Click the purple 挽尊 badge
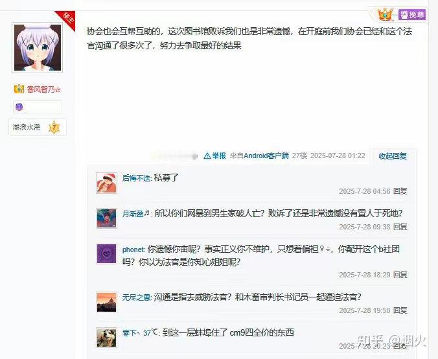Image resolution: width=438 pixels, height=359 pixels. click(x=412, y=14)
